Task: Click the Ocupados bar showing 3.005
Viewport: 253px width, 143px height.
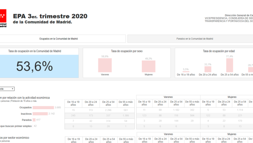Action: point(43,108)
